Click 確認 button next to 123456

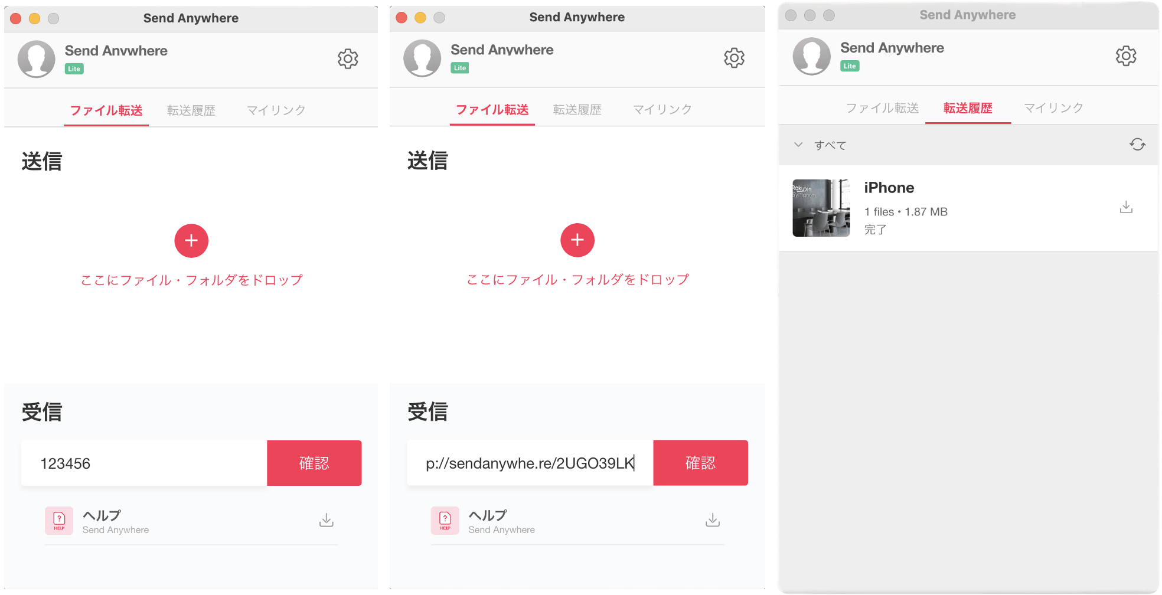(x=314, y=463)
